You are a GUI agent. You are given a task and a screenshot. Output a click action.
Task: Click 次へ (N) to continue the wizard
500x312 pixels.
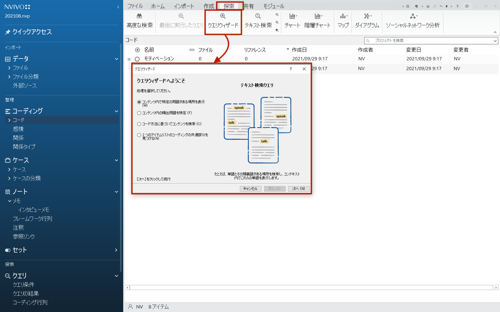point(299,189)
